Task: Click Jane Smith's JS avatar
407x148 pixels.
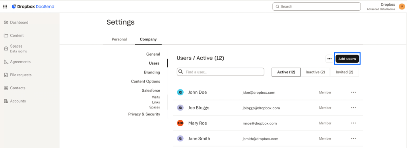Action: 180,138
